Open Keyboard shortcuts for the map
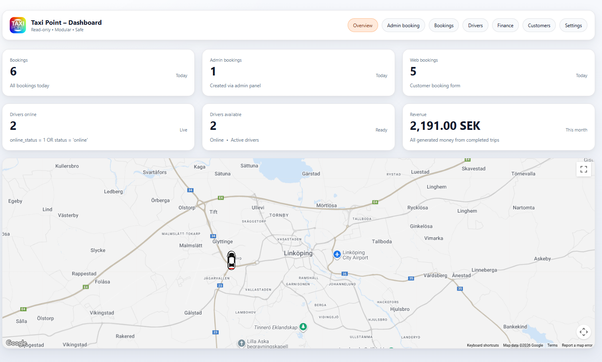The image size is (602, 362). click(483, 345)
